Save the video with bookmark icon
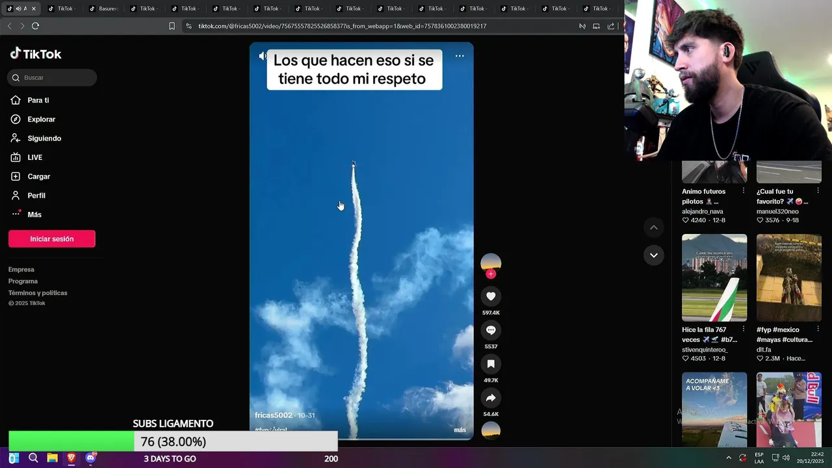Screen dimensions: 832x468 pos(491,364)
